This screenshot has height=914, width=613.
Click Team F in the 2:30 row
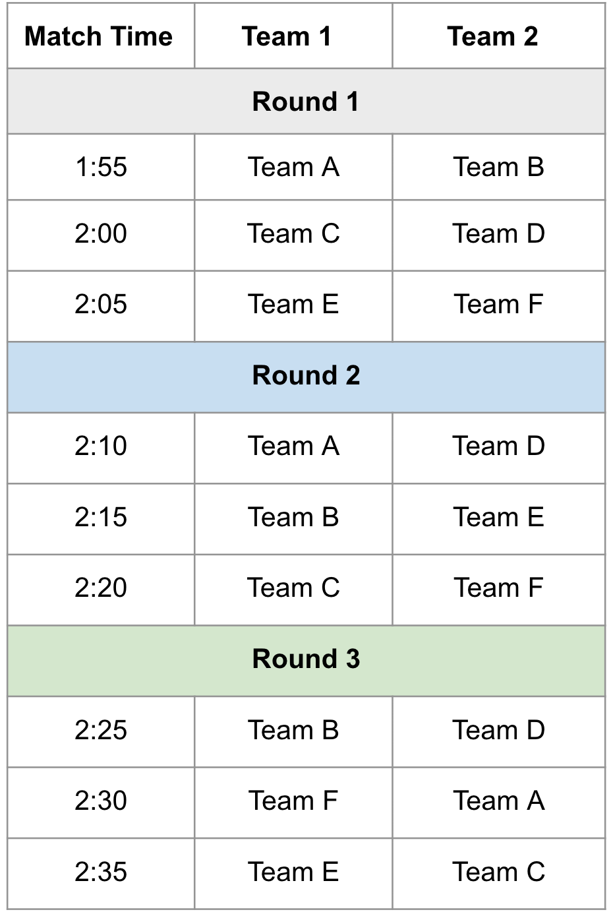[x=293, y=801]
